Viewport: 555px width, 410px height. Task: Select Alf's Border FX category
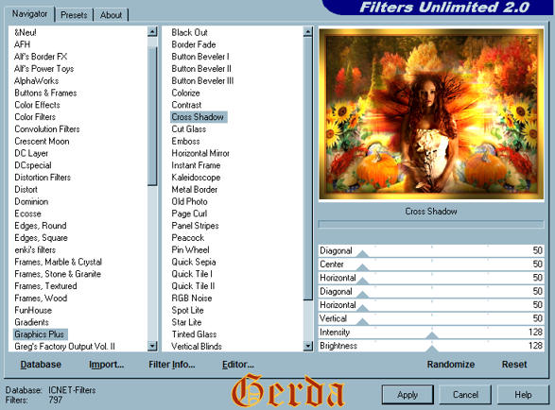pos(41,57)
